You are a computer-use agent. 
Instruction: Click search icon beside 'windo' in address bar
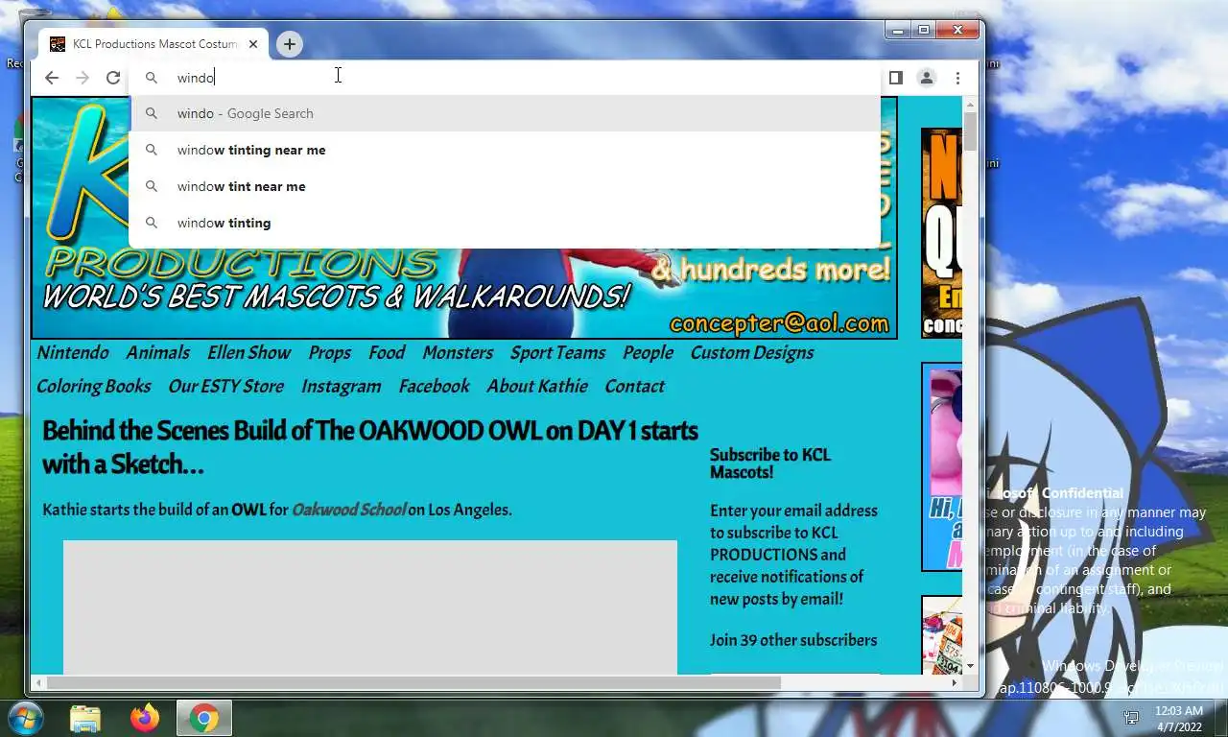(152, 78)
